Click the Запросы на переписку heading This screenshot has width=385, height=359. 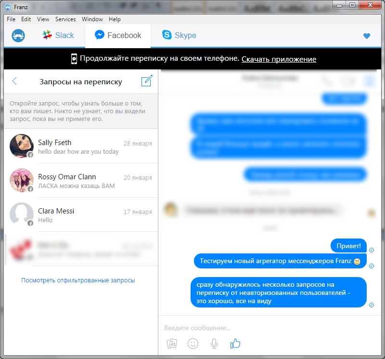(81, 81)
